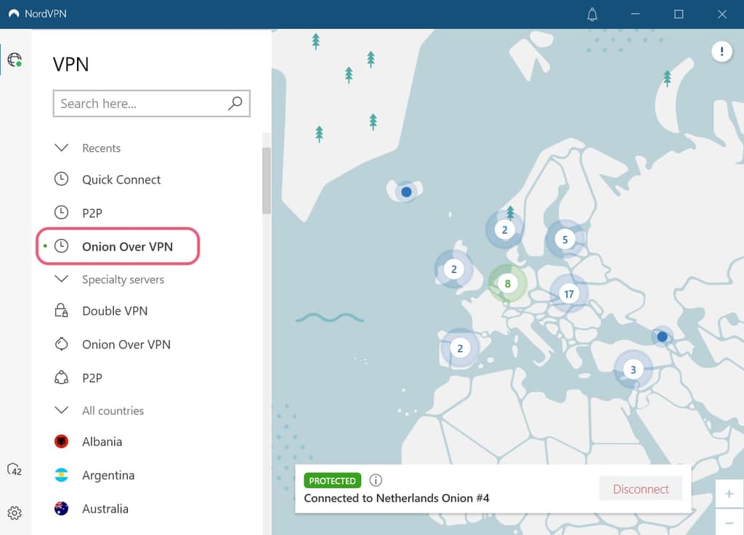Viewport: 744px width, 535px height.
Task: Open the settings gear icon
Action: (x=15, y=513)
